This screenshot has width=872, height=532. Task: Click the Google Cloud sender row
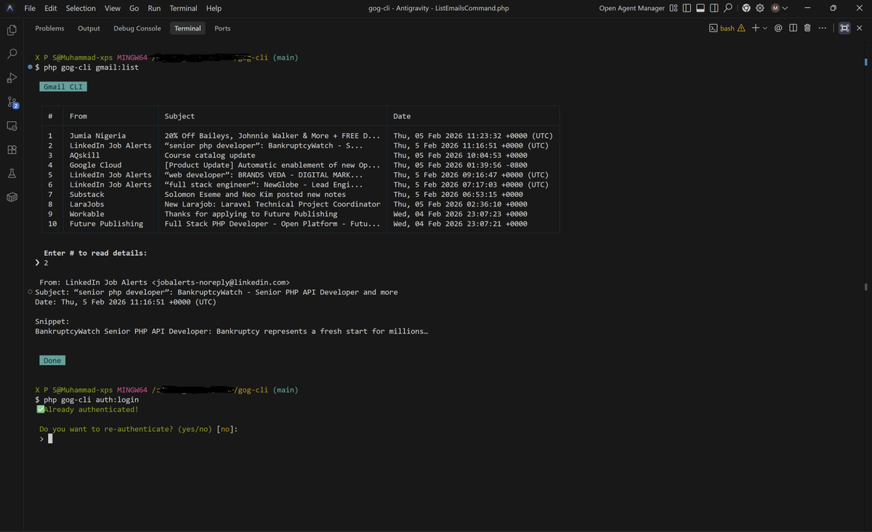(x=95, y=165)
